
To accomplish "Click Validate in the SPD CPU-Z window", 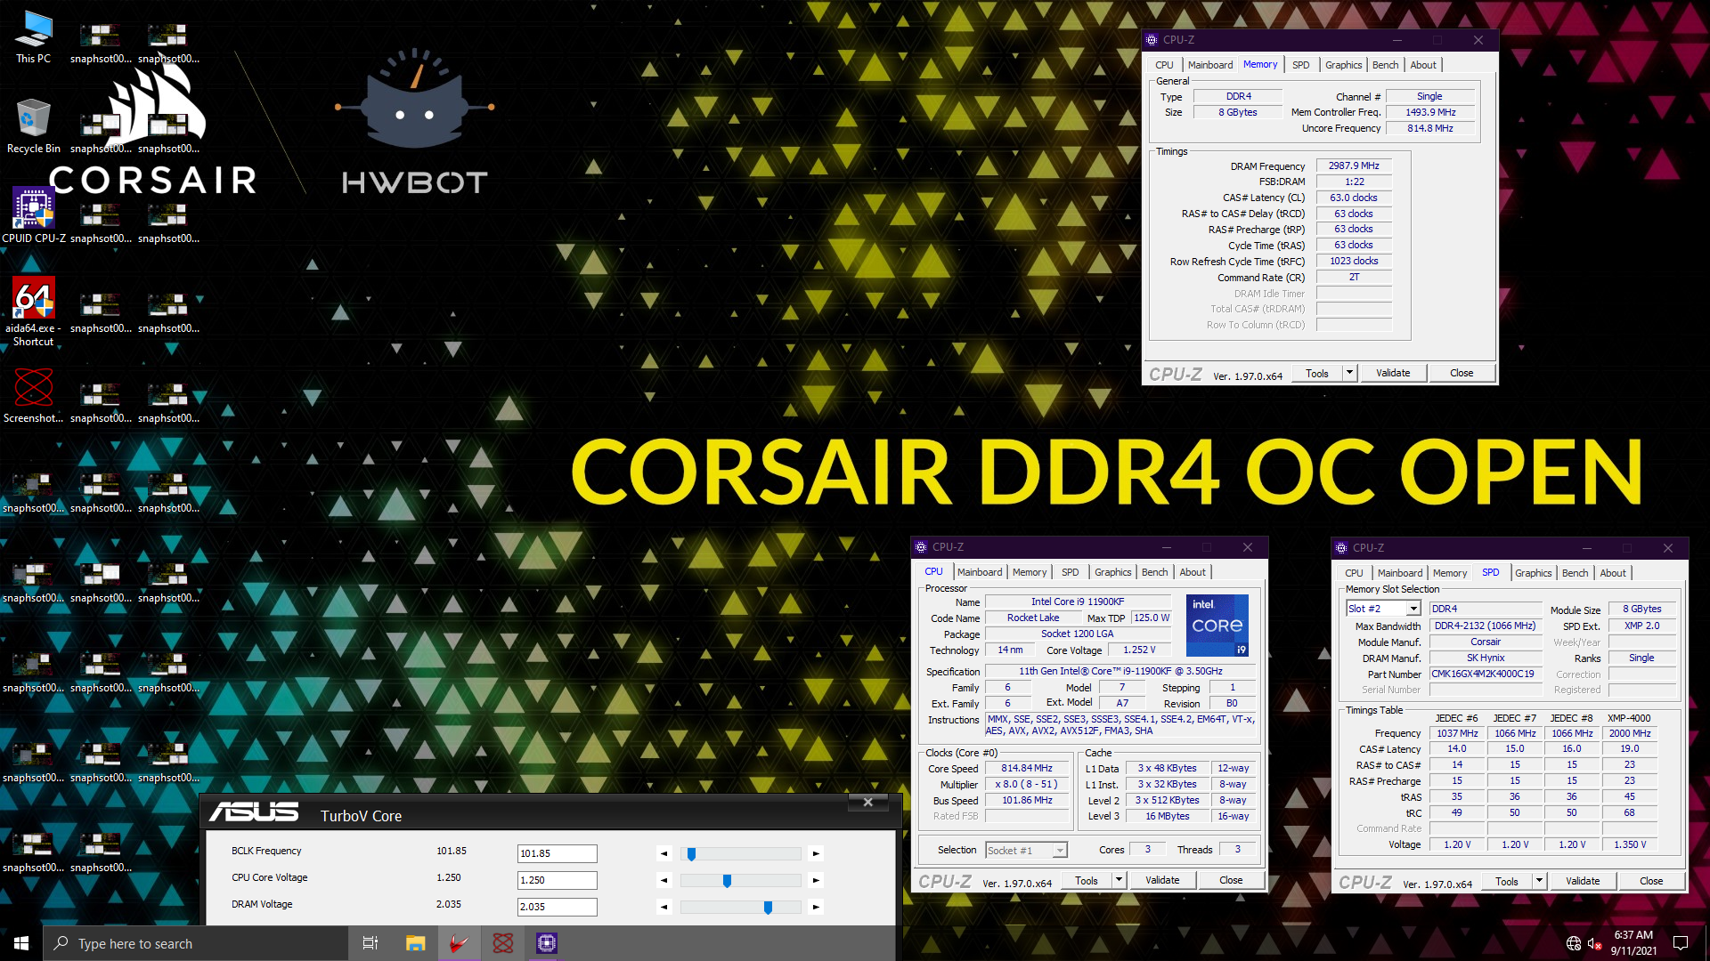I will pos(1583,881).
